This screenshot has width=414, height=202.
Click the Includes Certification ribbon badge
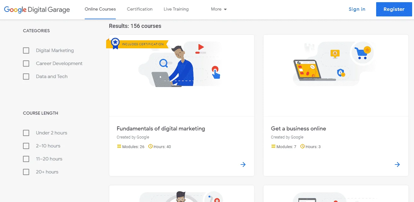(137, 44)
